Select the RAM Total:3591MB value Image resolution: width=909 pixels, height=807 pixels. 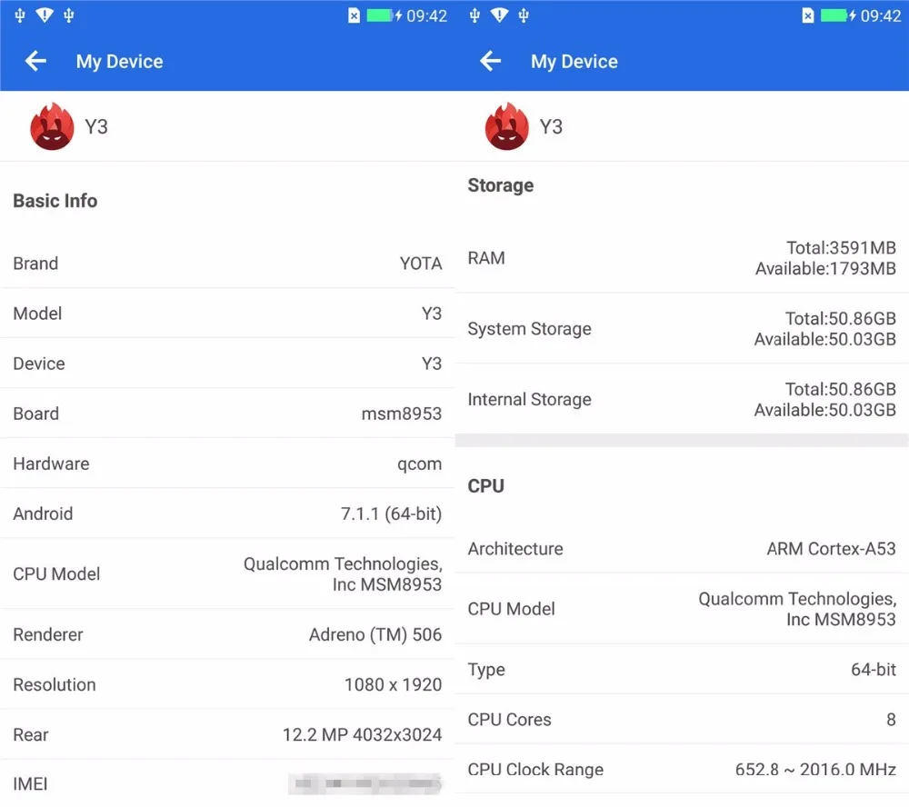point(841,248)
